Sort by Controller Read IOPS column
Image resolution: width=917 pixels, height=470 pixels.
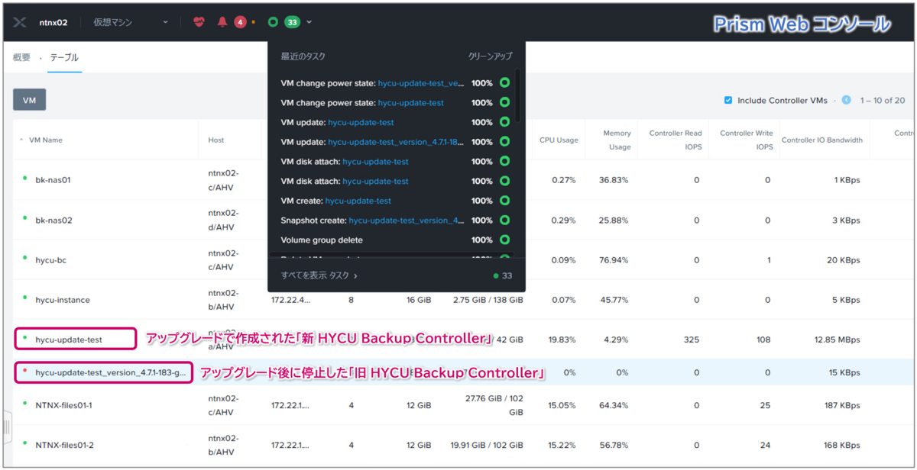click(675, 140)
